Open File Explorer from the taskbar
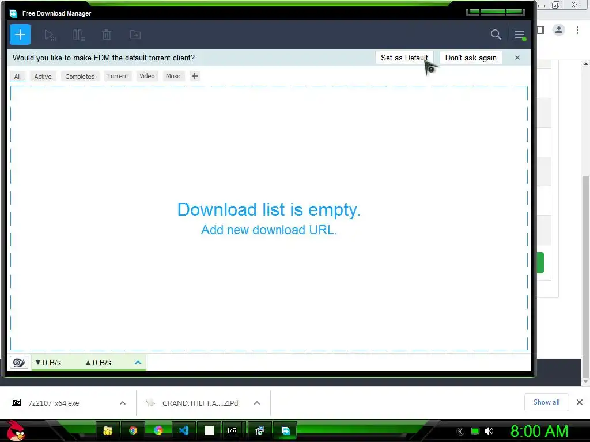 108,430
